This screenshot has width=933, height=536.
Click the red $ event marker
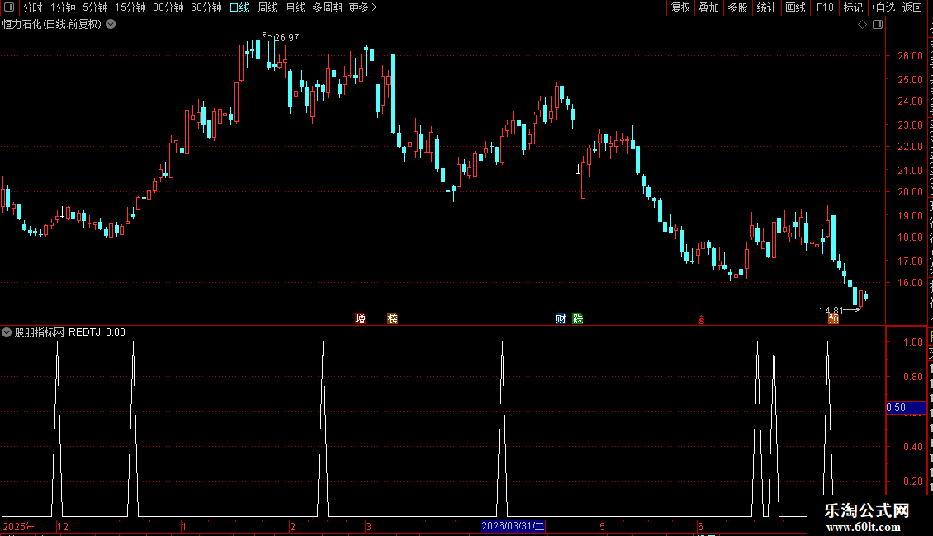(x=702, y=320)
